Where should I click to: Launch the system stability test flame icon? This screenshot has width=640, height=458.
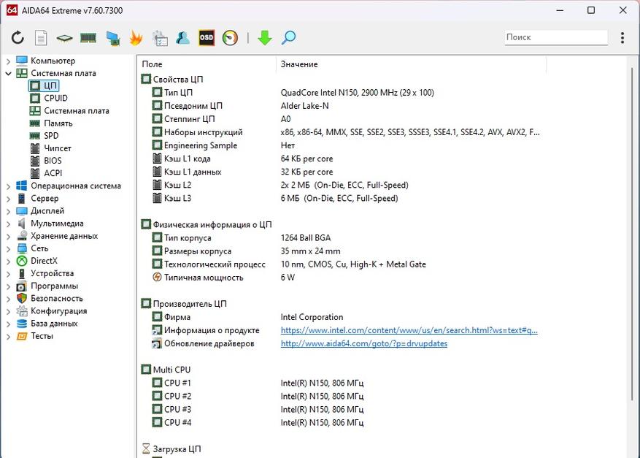[136, 38]
